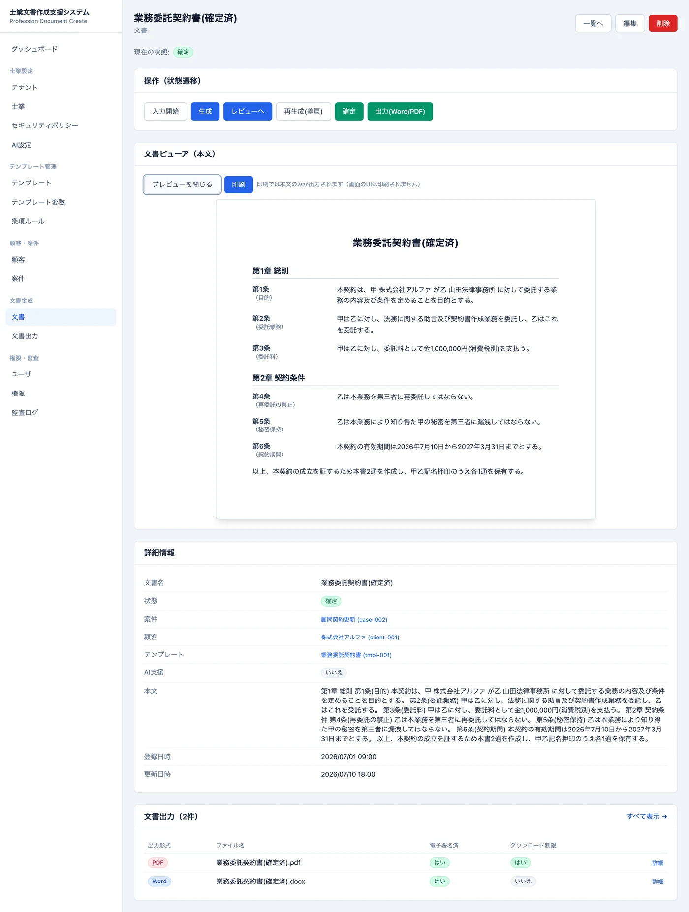Open 顧客 in the sidebar
This screenshot has height=912, width=689.
click(61, 260)
